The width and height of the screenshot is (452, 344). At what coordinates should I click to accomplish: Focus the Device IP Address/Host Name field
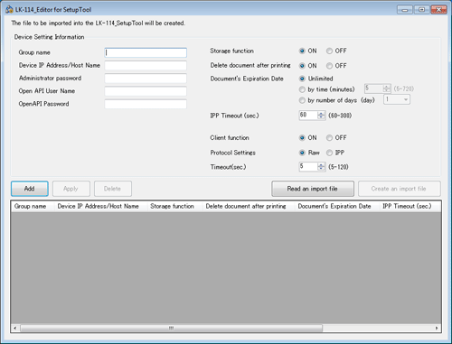click(x=146, y=66)
